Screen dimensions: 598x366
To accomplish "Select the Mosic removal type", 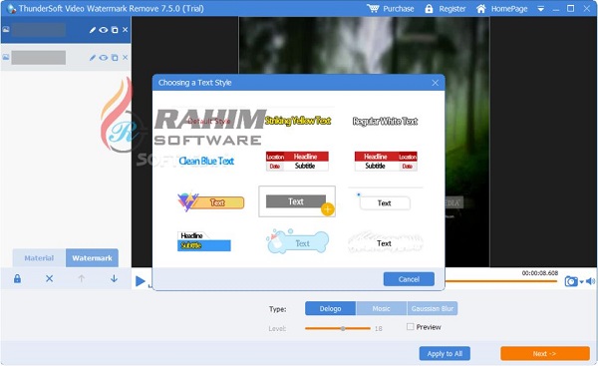I will click(381, 308).
